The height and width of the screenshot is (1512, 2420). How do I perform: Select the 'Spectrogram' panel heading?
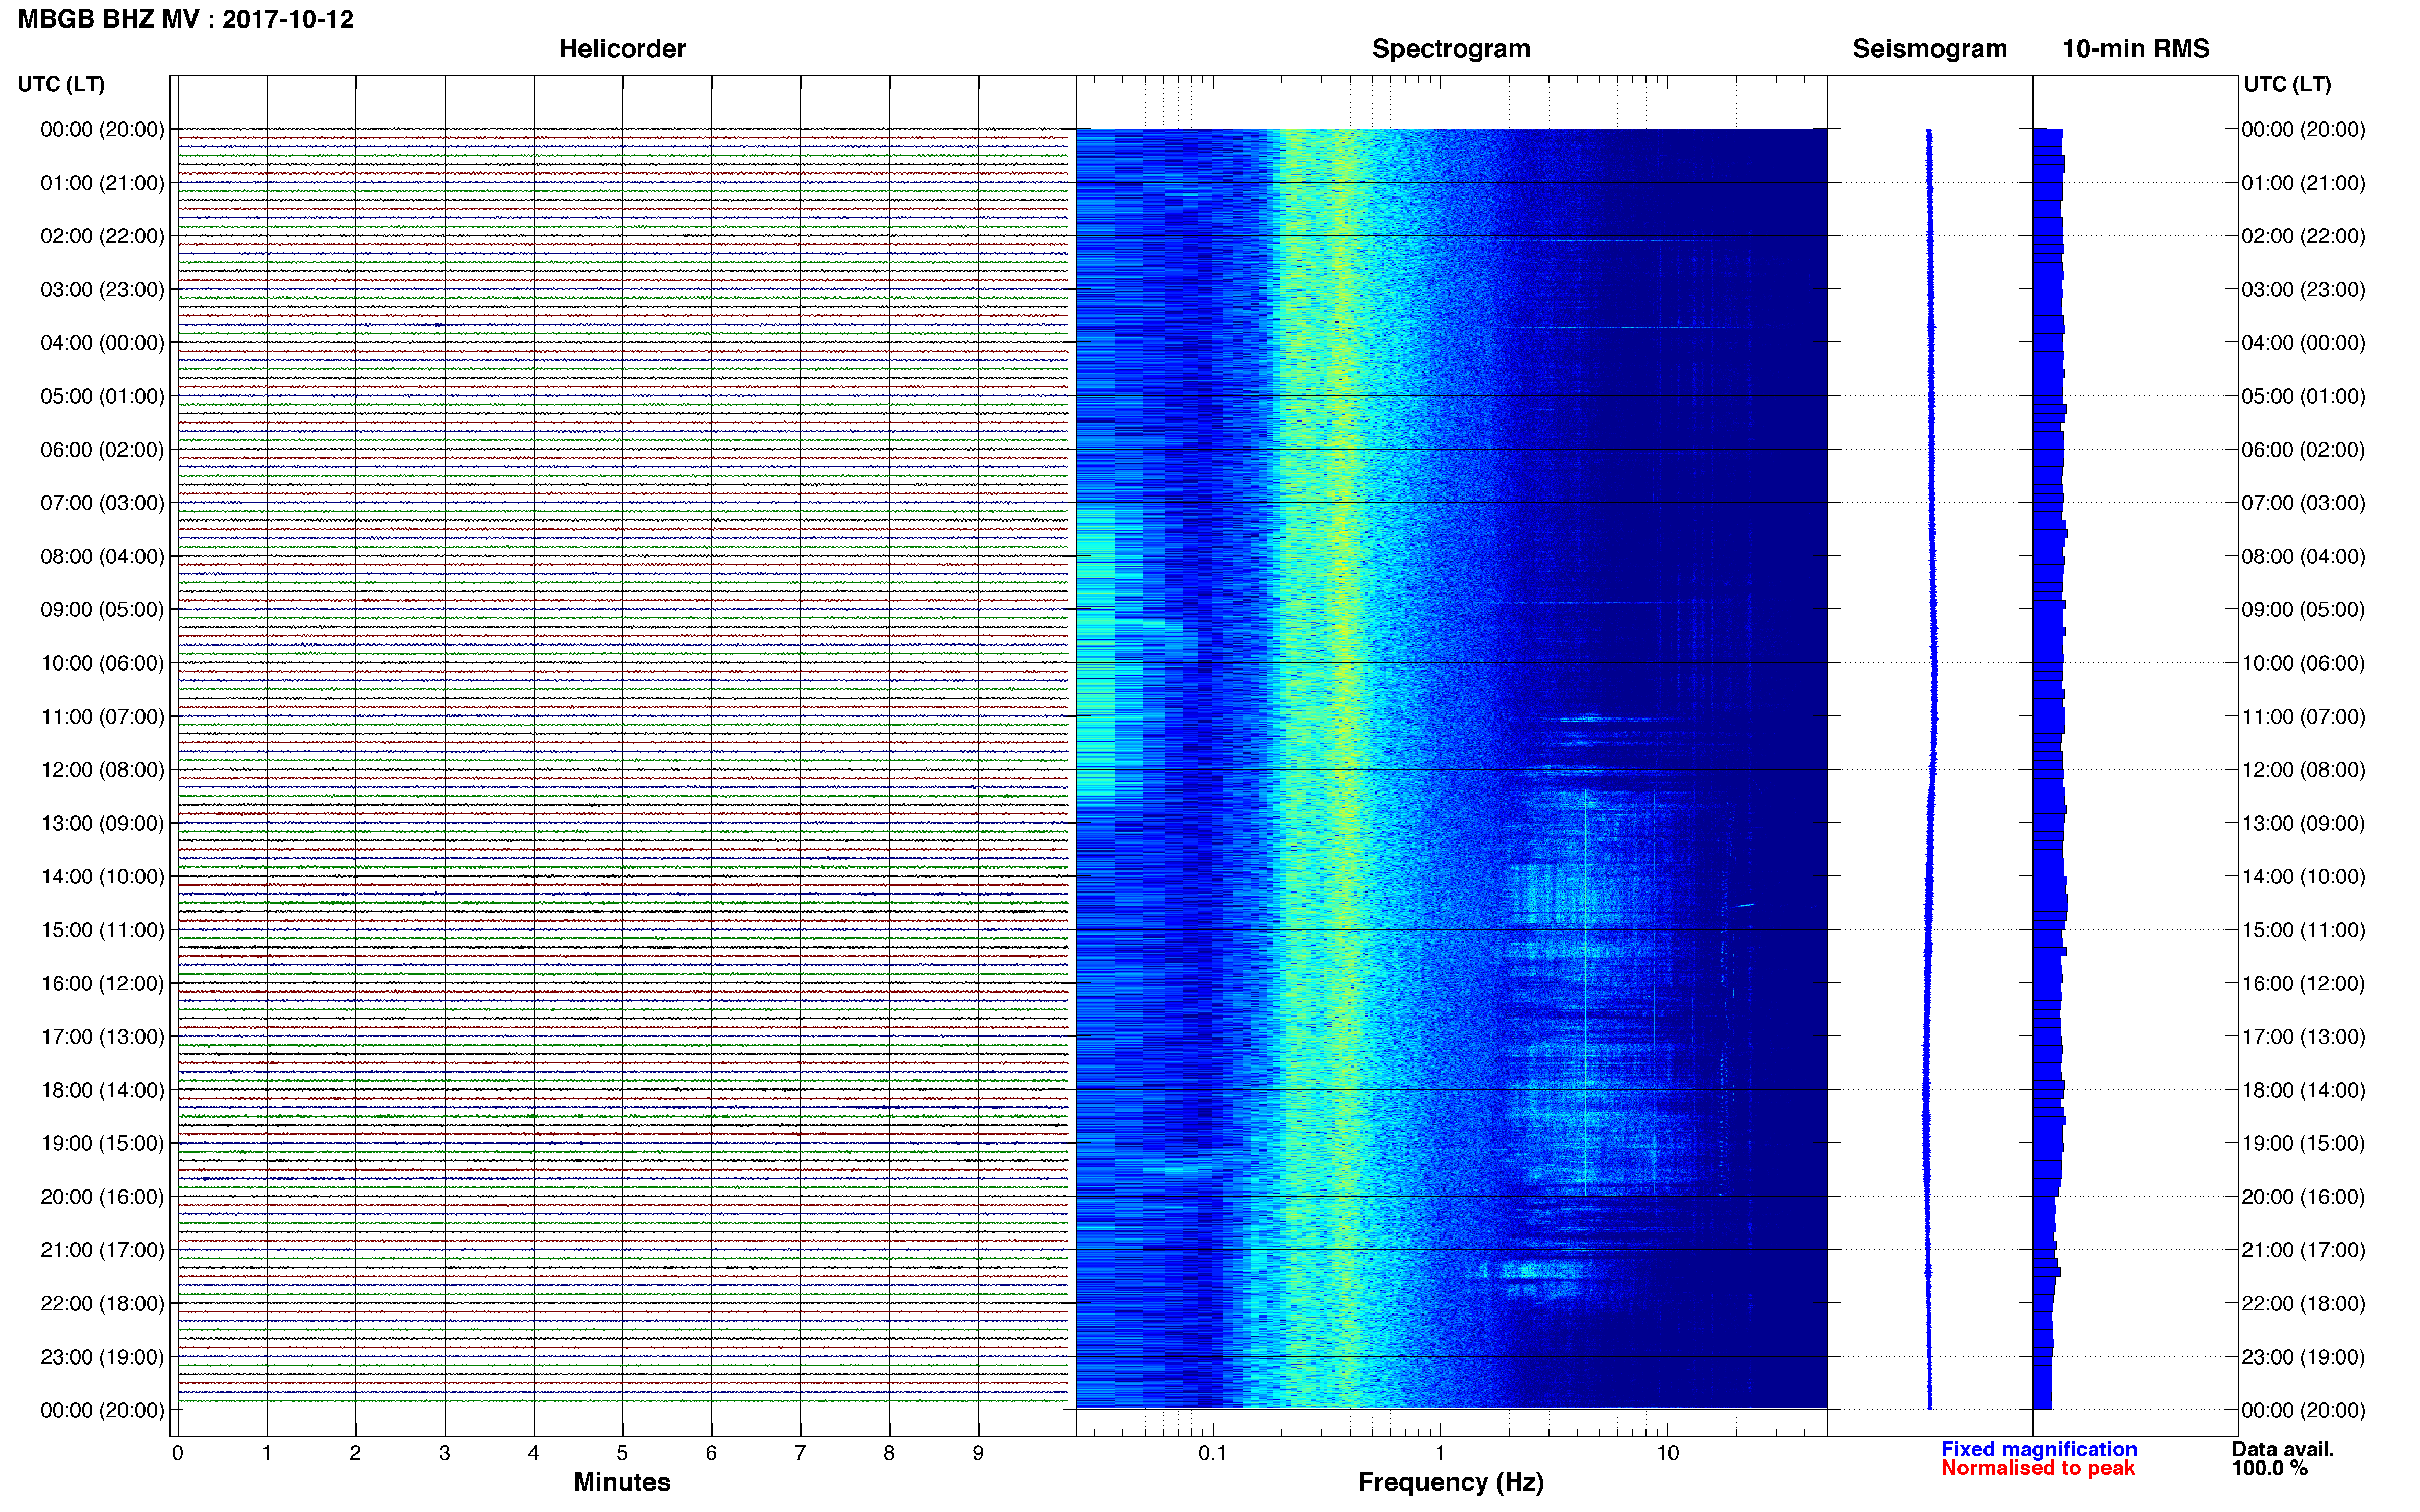(x=1450, y=49)
